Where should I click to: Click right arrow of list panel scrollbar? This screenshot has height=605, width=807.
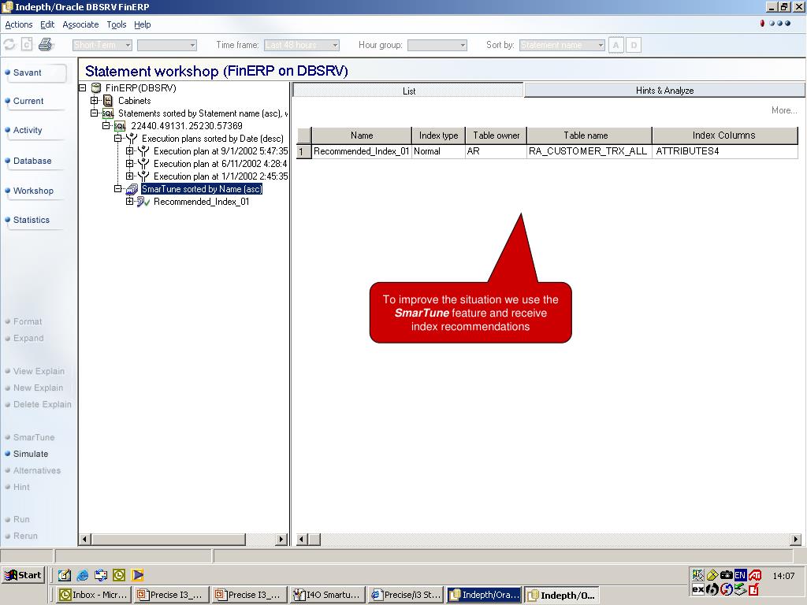[796, 539]
